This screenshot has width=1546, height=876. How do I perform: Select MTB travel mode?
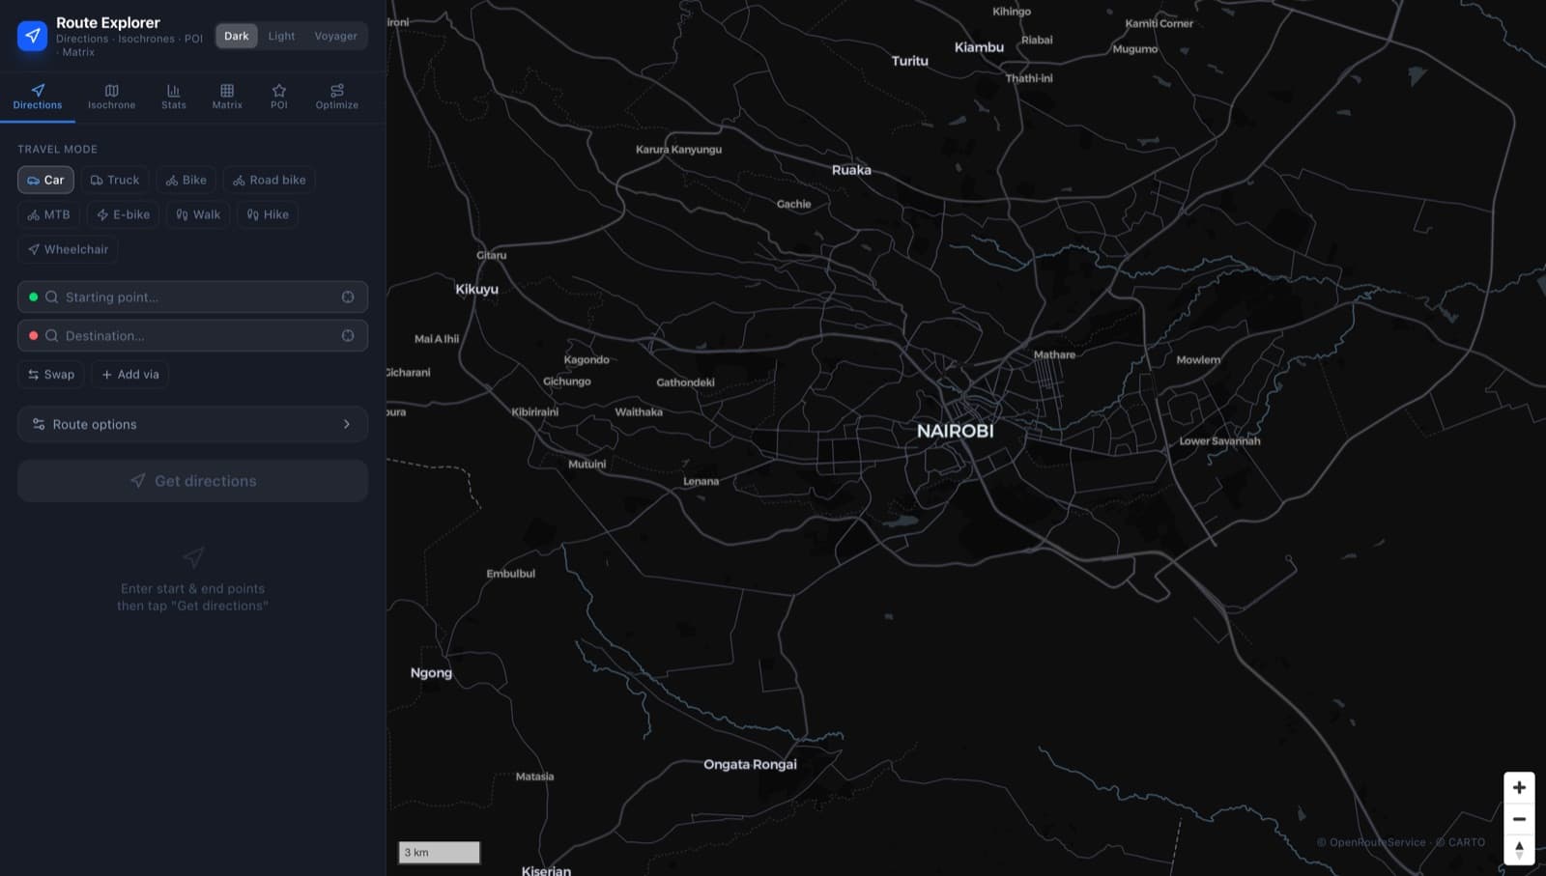(48, 214)
